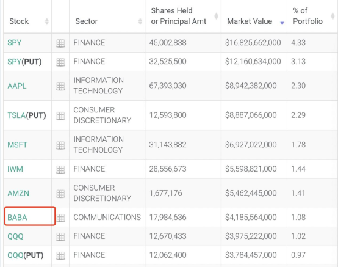Open grid icon in QQQ row
The image size is (338, 267).
pyautogui.click(x=60, y=237)
